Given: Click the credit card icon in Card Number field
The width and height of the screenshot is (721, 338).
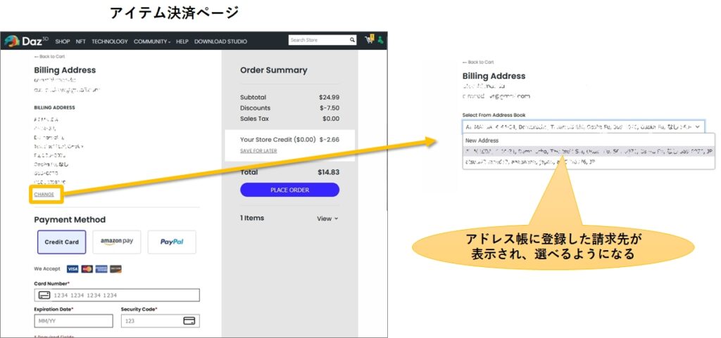Looking at the screenshot, I should pyautogui.click(x=44, y=295).
